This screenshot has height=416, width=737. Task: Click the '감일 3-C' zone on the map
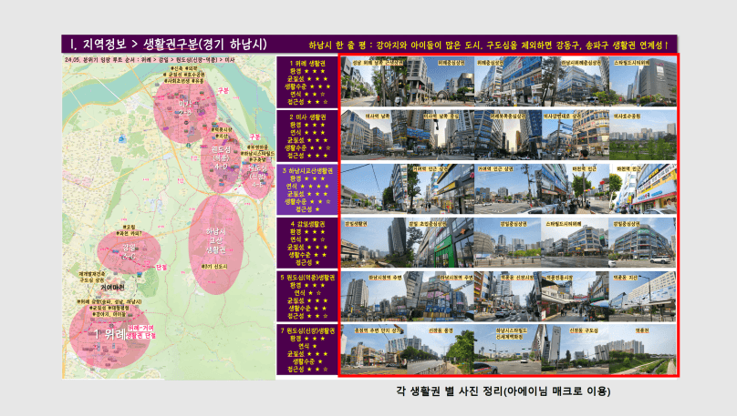129,252
